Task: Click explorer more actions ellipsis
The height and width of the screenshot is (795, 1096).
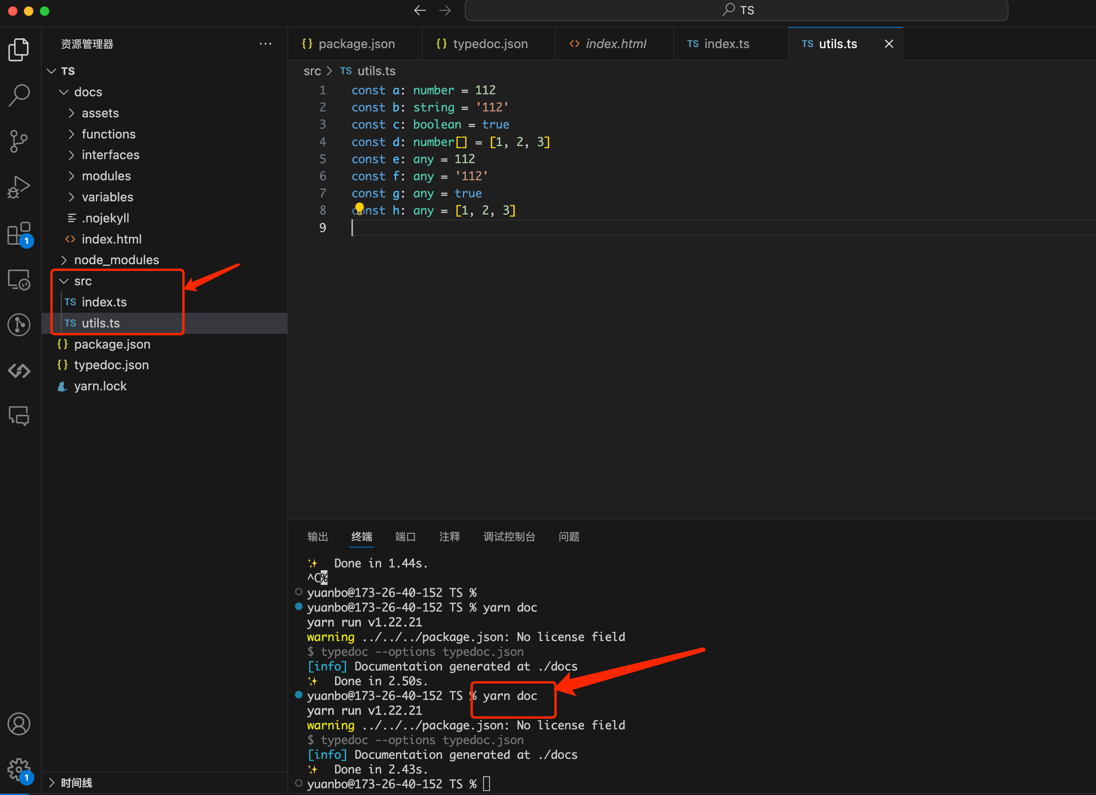Action: 265,44
